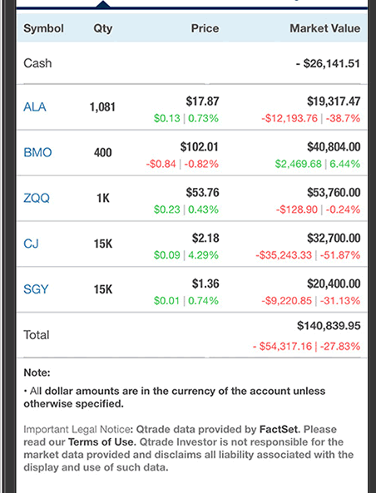Viewport: 376px width, 493px height.
Task: Sort holdings by Symbol column header
Action: pyautogui.click(x=43, y=28)
